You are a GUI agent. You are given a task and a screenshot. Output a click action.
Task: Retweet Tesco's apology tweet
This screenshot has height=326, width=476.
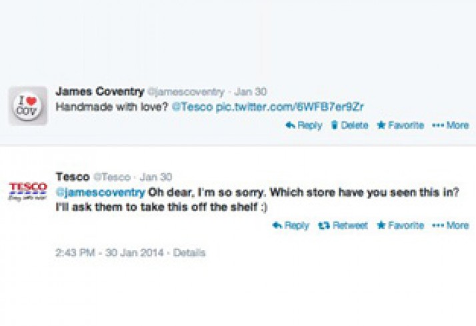[x=343, y=226]
